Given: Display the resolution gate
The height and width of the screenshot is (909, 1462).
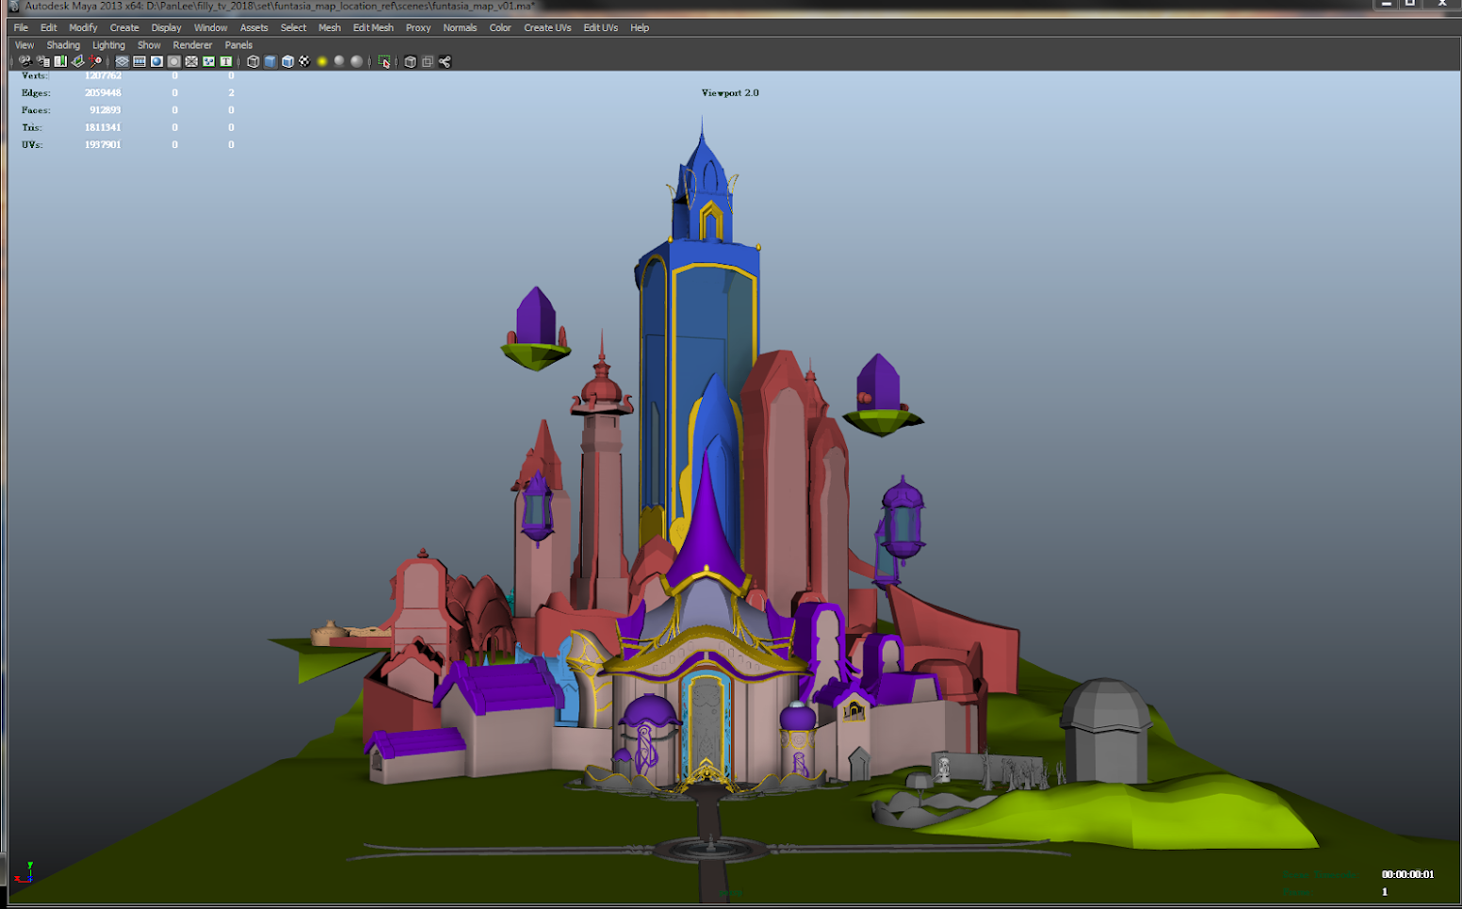Looking at the screenshot, I should (x=155, y=61).
